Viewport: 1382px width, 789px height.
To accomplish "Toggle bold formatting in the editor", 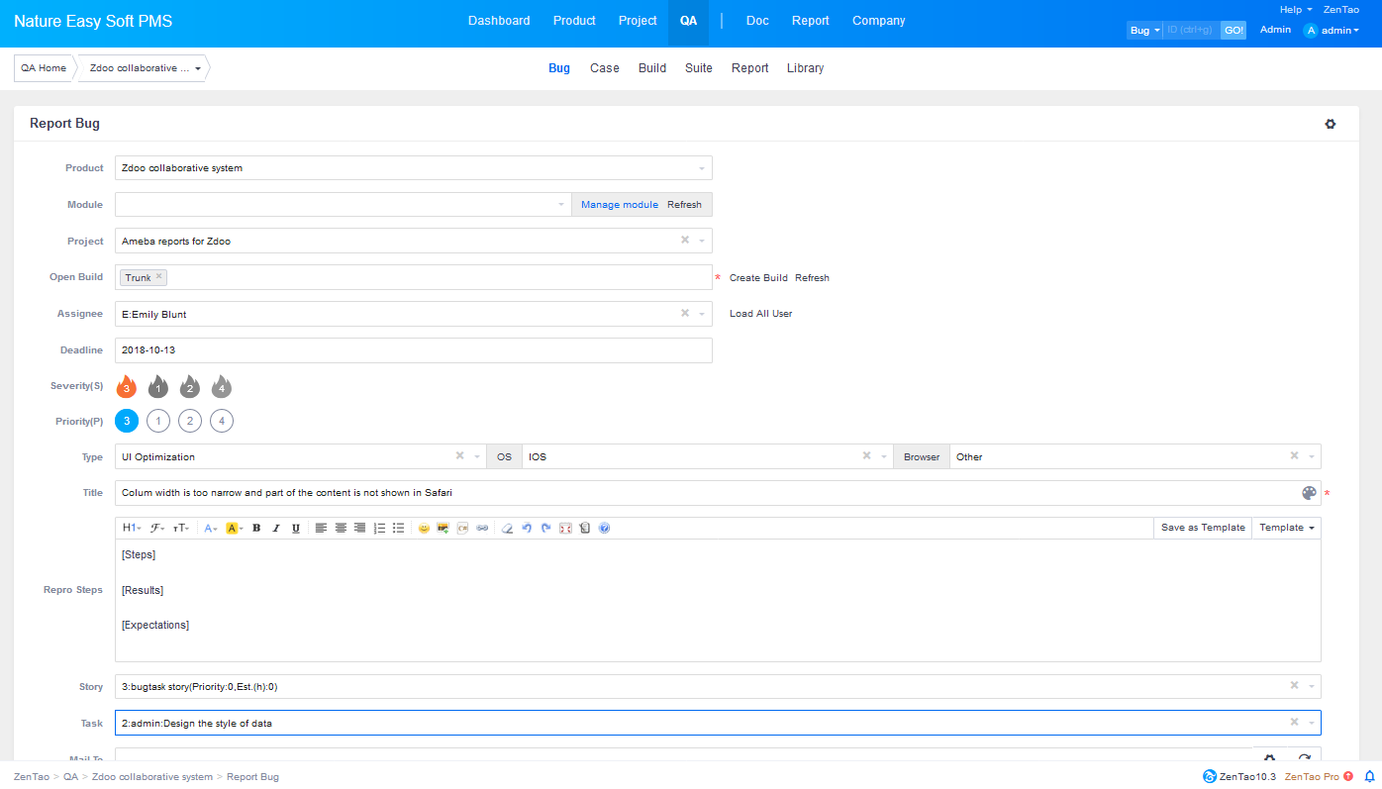I will point(256,529).
